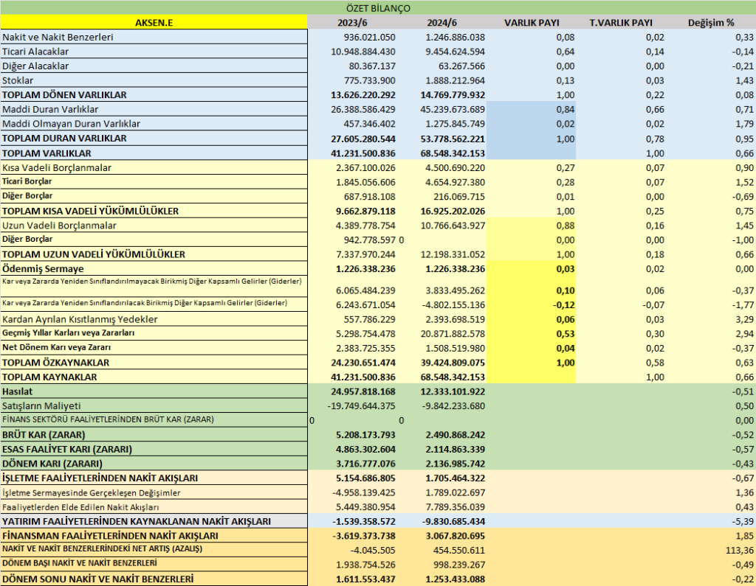The image size is (756, 586).
Task: Click the value 942.778.597
Action: [x=369, y=240]
